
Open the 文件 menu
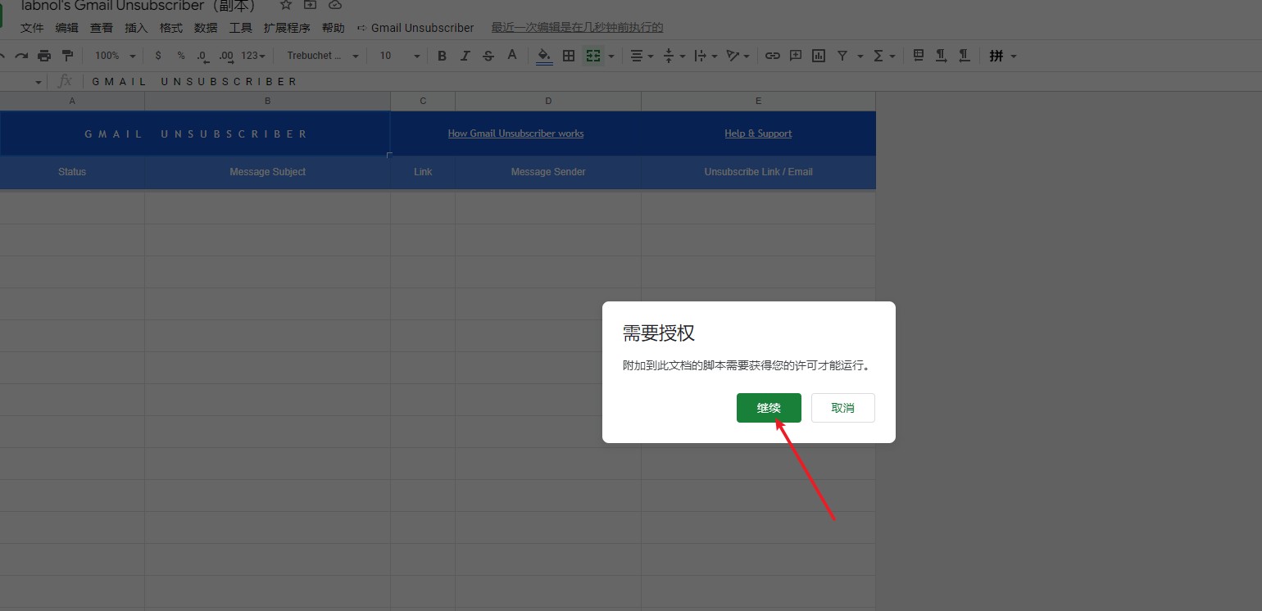pos(32,28)
